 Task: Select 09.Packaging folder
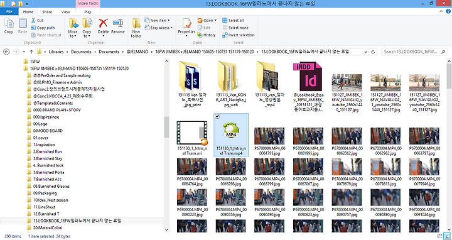[x=41, y=193]
